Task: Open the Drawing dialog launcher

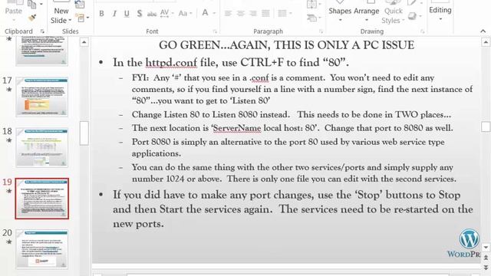Action: (x=423, y=31)
